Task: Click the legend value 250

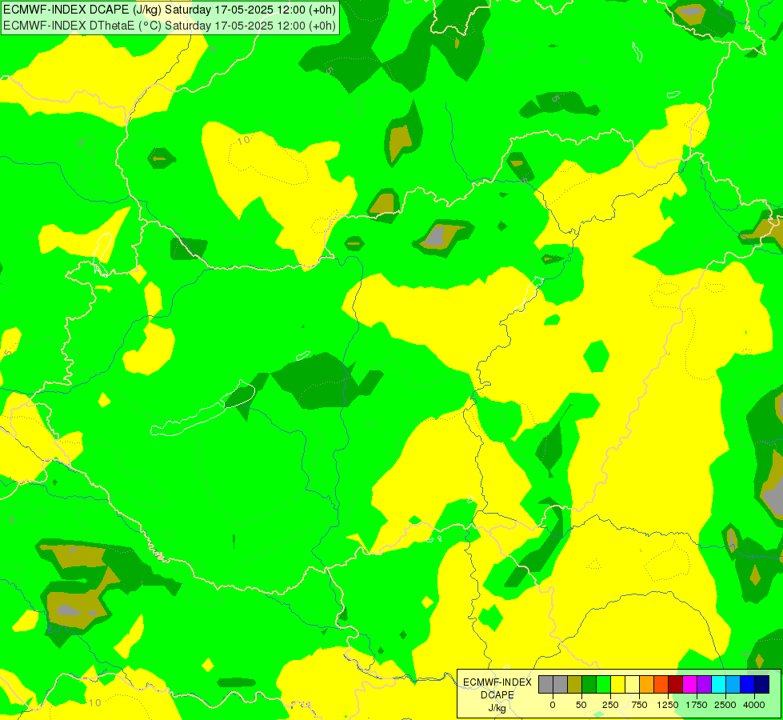Action: click(610, 705)
